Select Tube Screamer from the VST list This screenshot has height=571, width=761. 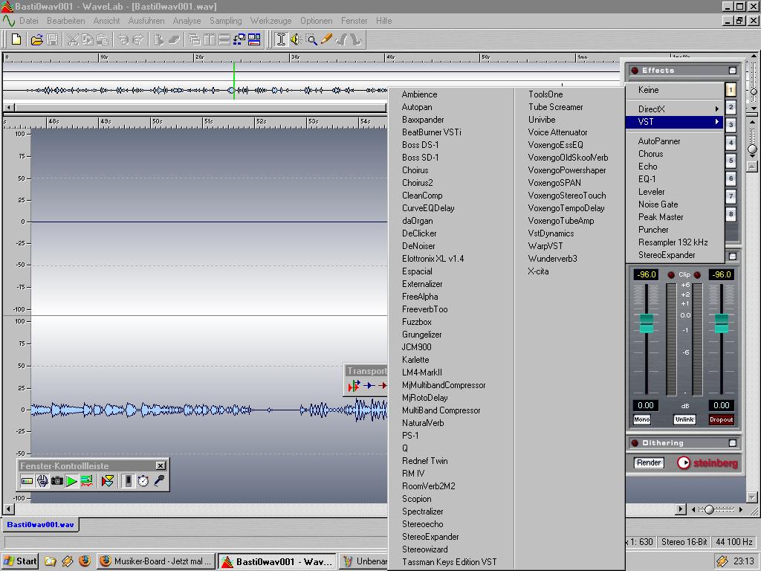coord(569,107)
